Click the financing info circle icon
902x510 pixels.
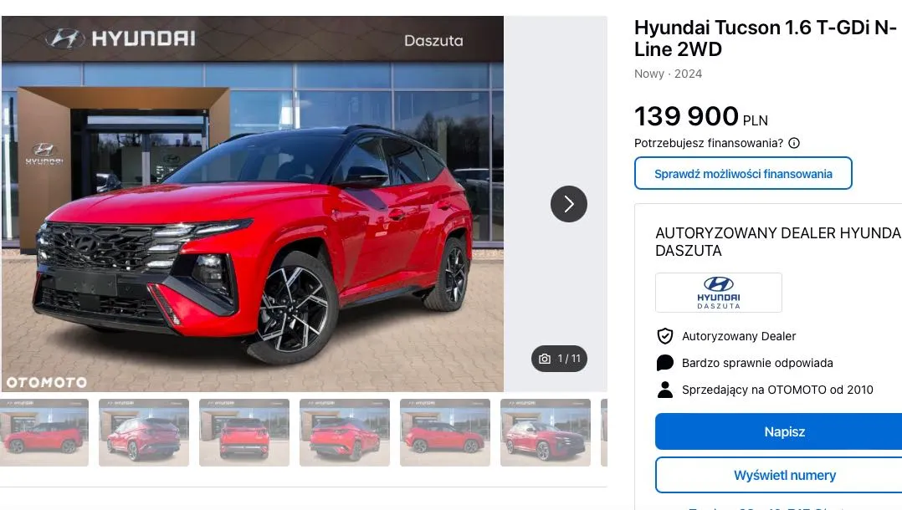tap(794, 143)
